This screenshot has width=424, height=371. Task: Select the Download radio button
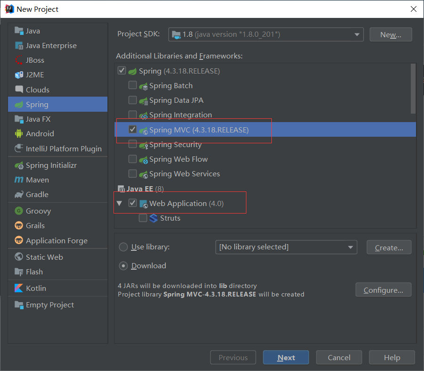click(123, 266)
